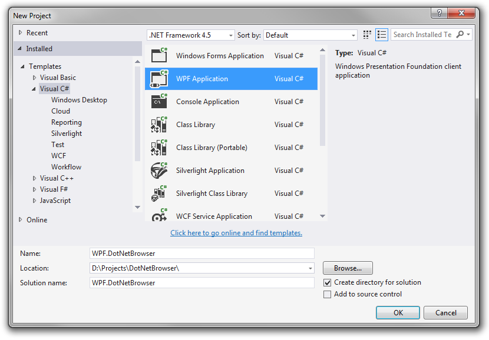Viewport: 489px width, 340px height.
Task: Click the OK button
Action: pyautogui.click(x=398, y=312)
